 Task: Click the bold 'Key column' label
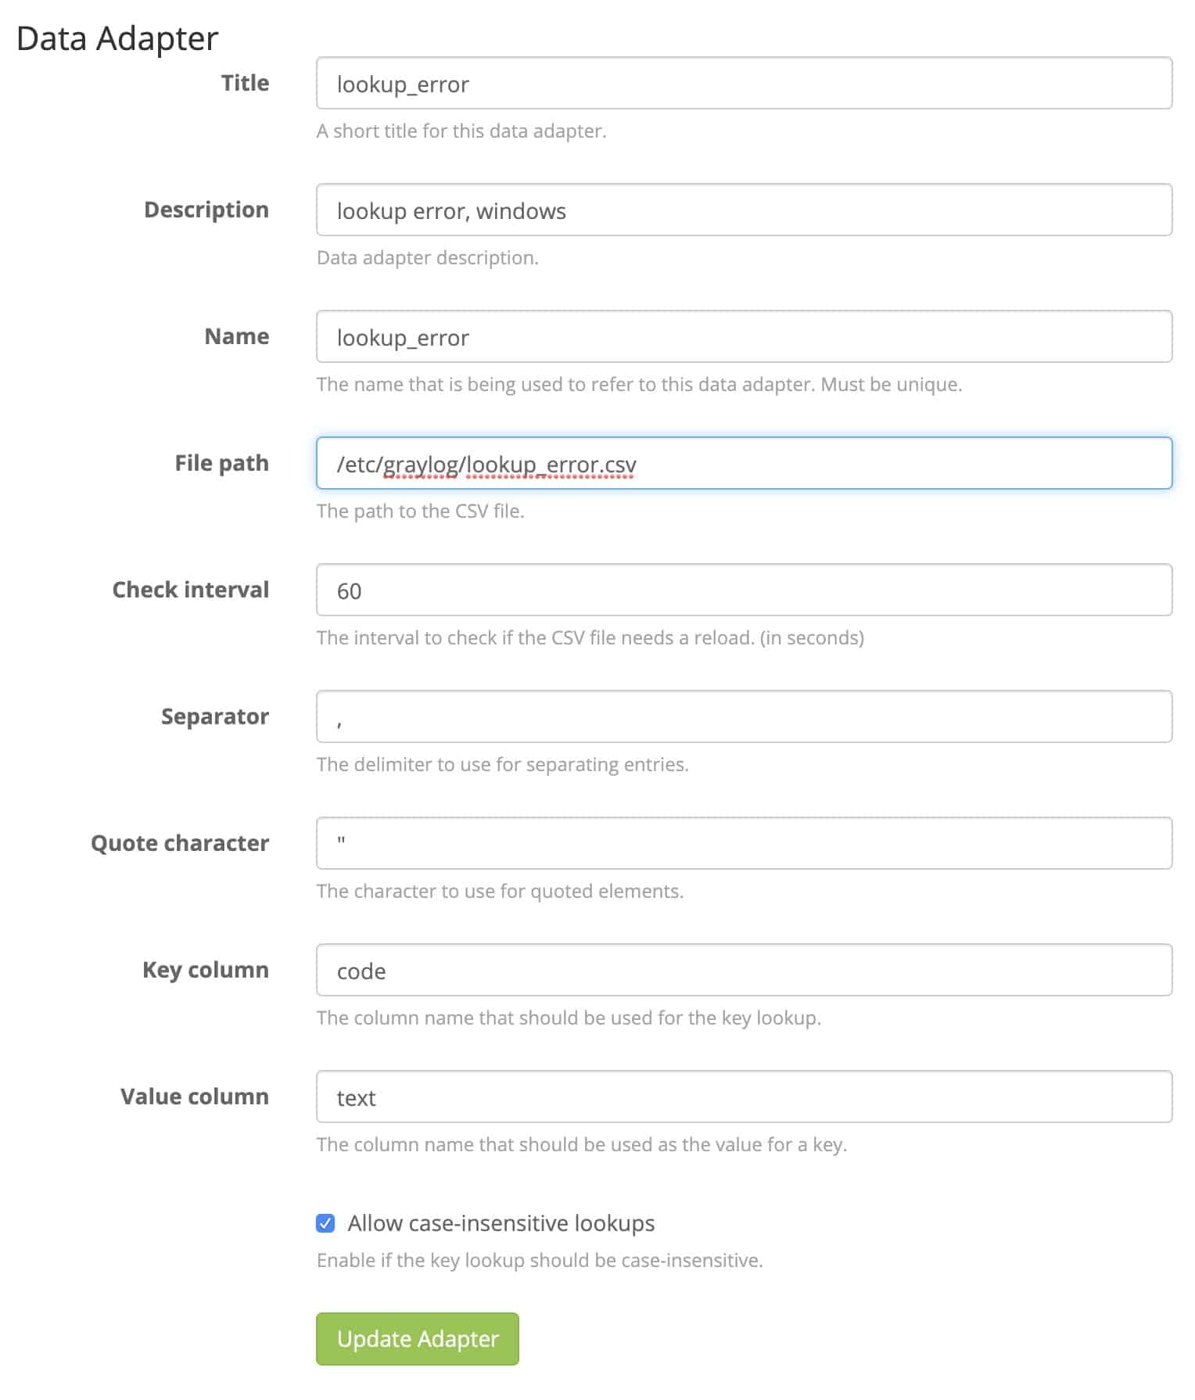click(x=206, y=970)
